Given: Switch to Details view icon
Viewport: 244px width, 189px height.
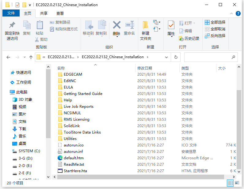Looking at the screenshot, I should point(230,183).
